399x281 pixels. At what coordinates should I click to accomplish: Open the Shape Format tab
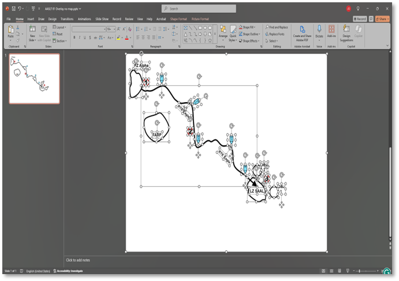178,18
